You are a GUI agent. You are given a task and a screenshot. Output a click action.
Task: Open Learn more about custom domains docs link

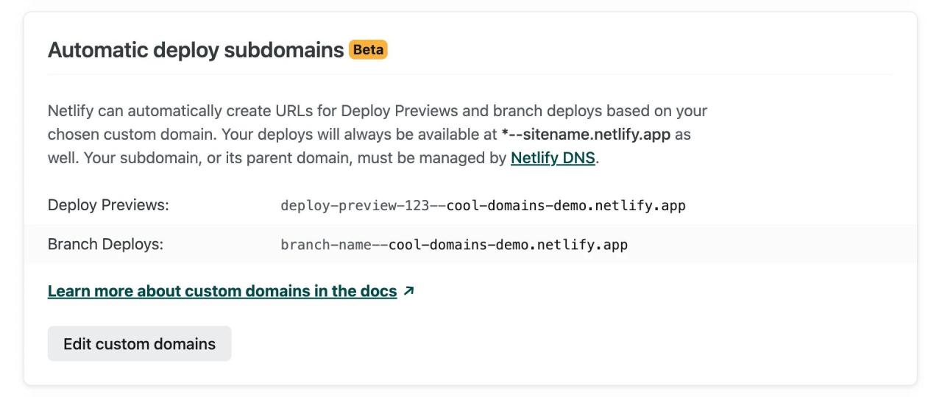[x=222, y=291]
